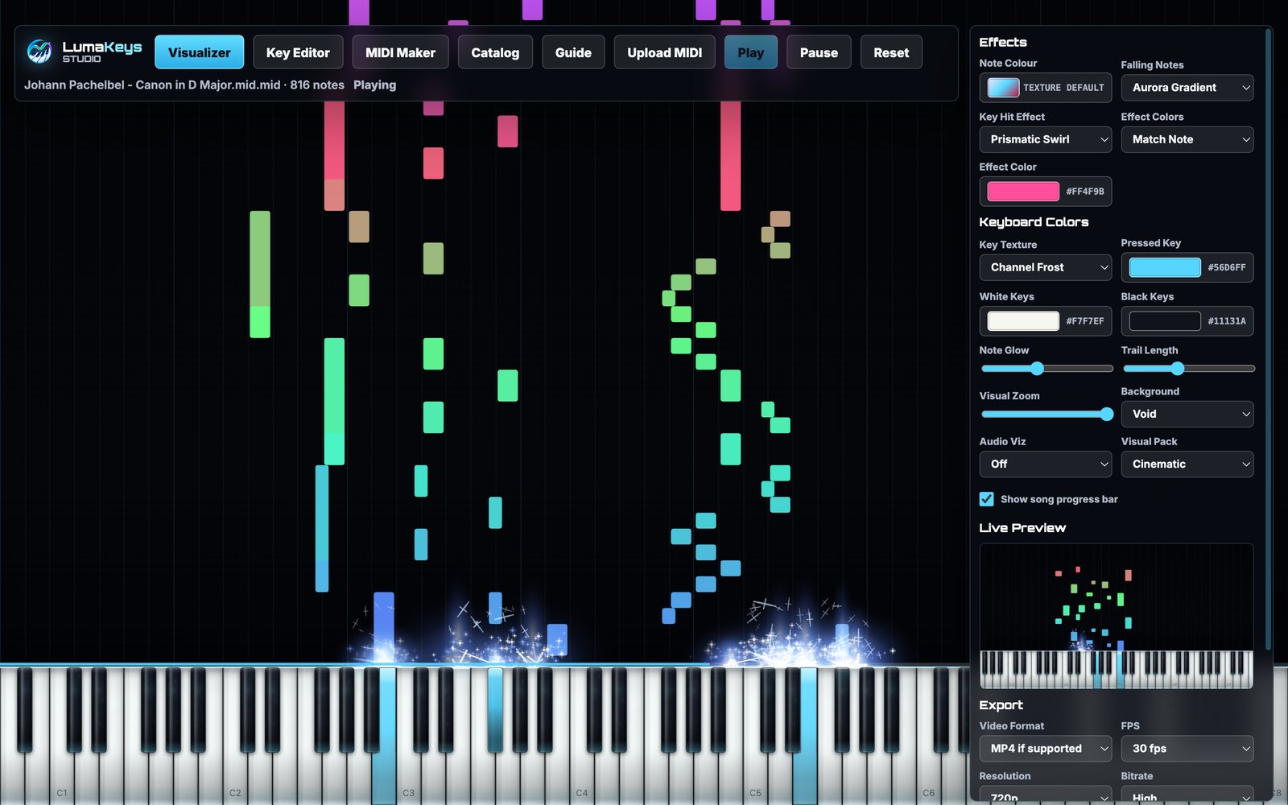Click the Trail Length slider handle
This screenshot has width=1288, height=805.
coord(1177,369)
